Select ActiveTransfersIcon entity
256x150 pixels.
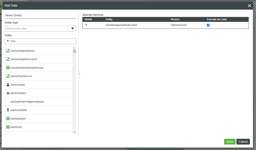(39, 76)
